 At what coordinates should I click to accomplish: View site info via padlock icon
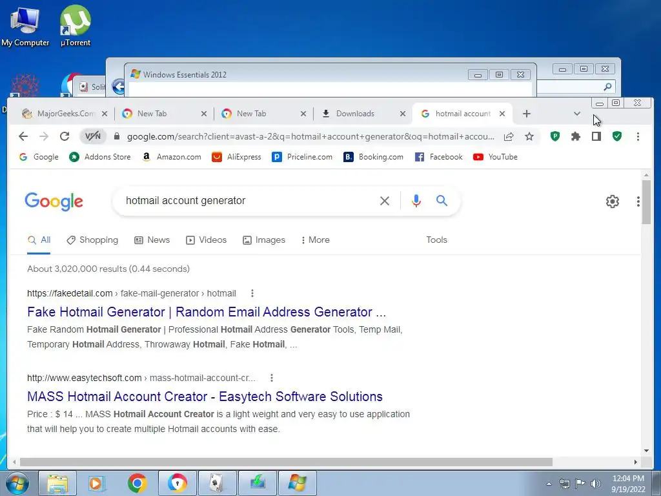pyautogui.click(x=117, y=136)
